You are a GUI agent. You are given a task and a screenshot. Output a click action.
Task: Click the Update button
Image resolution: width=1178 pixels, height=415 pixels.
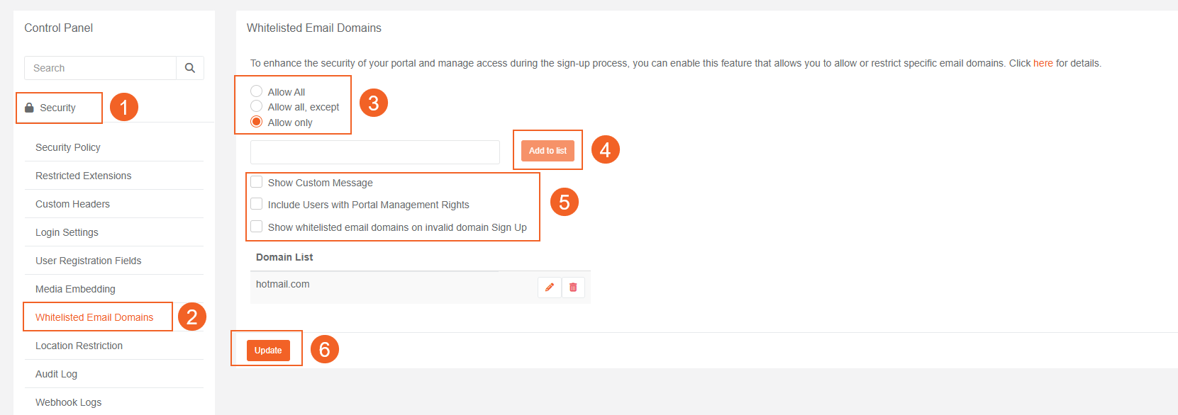(x=268, y=351)
